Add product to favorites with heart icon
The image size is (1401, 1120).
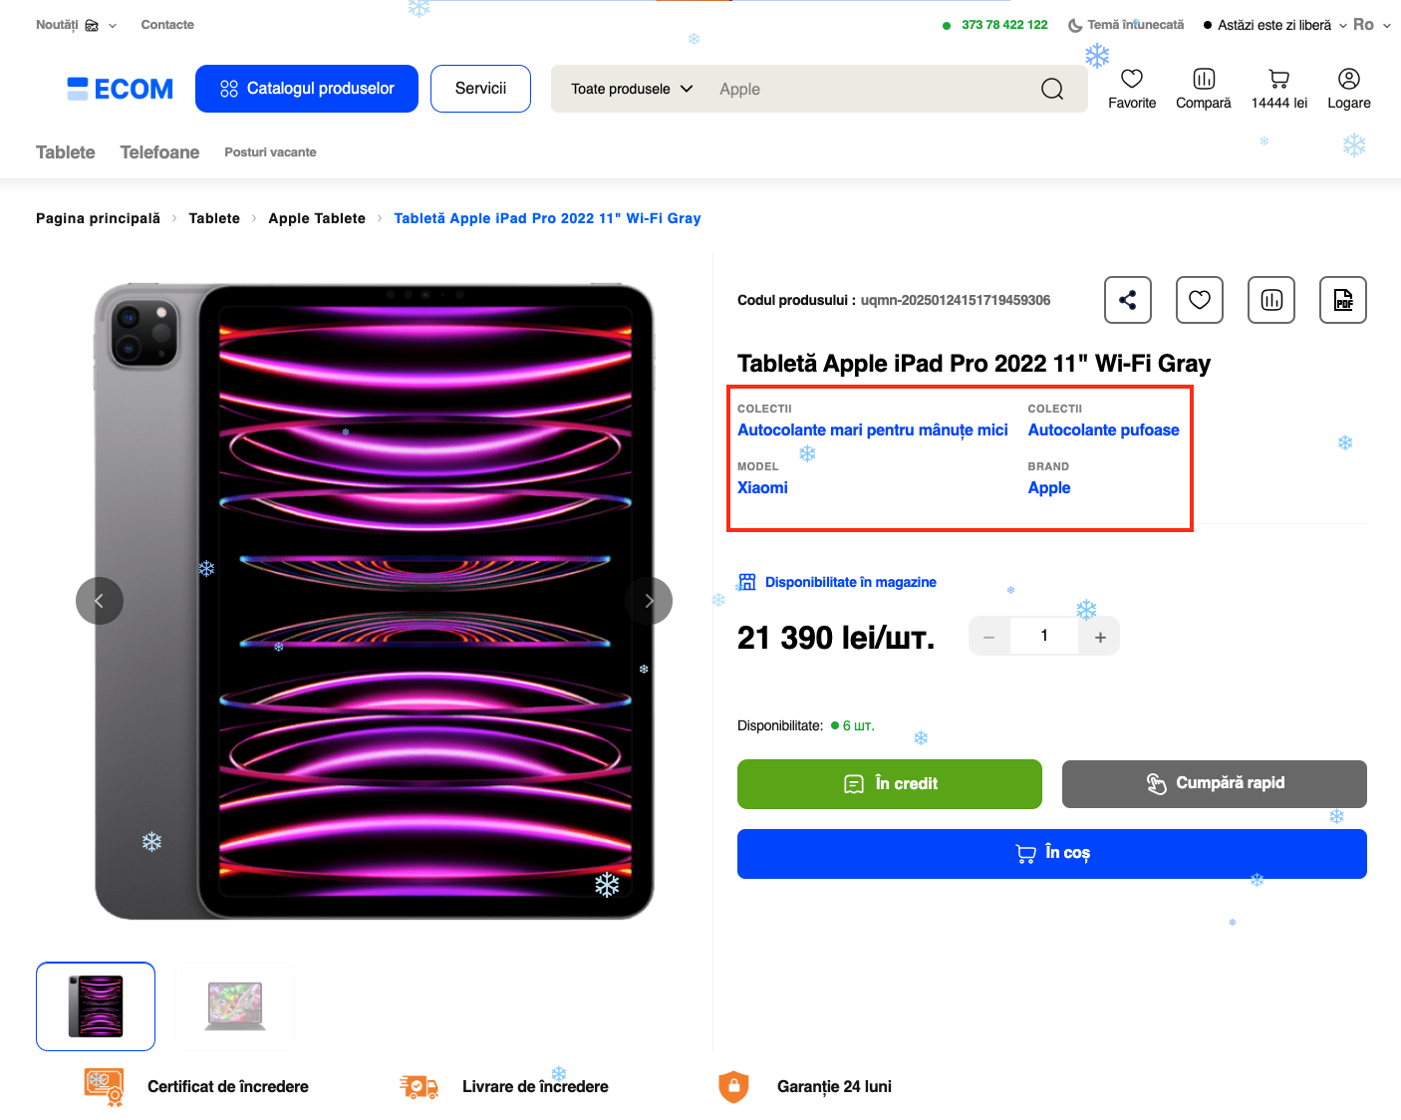tap(1199, 300)
